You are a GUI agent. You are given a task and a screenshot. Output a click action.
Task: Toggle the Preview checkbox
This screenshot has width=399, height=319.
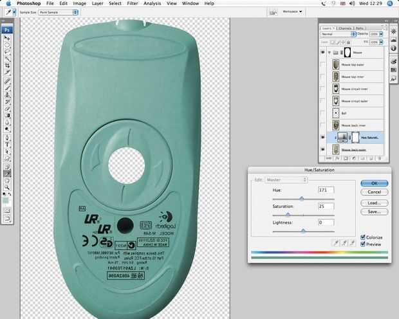coord(364,244)
